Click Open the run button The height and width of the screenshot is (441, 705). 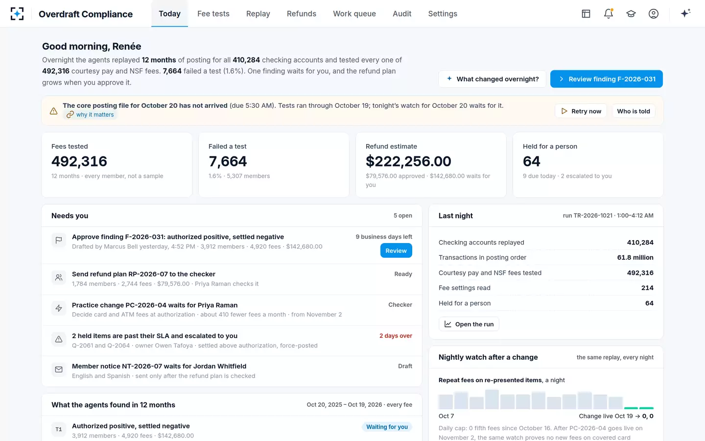point(469,324)
